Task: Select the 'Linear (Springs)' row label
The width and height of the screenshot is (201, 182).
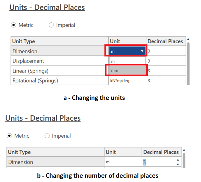Action: click(x=30, y=71)
